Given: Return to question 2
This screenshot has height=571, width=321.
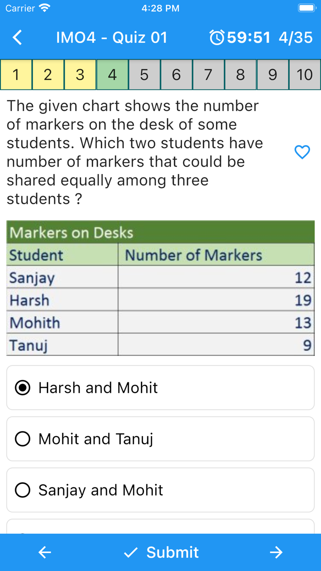Looking at the screenshot, I should 48,74.
